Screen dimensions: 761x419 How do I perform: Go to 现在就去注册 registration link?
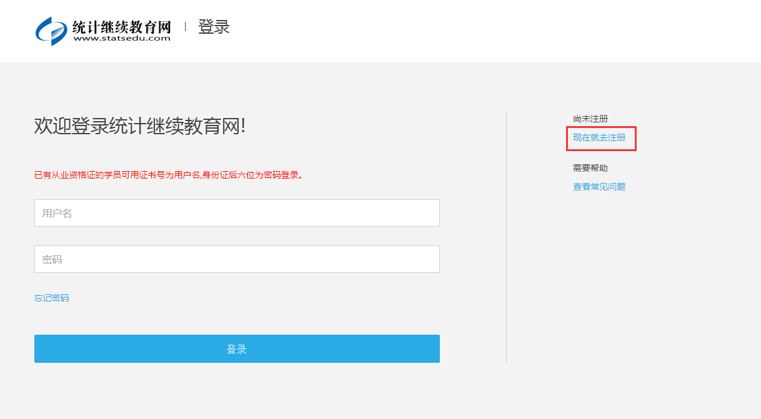(599, 137)
